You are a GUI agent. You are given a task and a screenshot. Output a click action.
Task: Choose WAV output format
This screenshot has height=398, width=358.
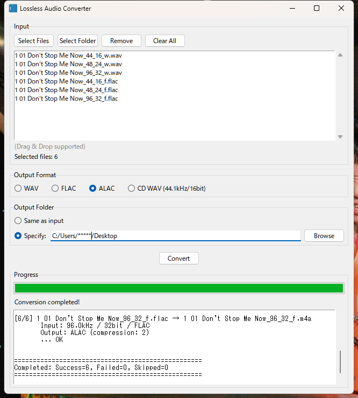[x=26, y=188]
